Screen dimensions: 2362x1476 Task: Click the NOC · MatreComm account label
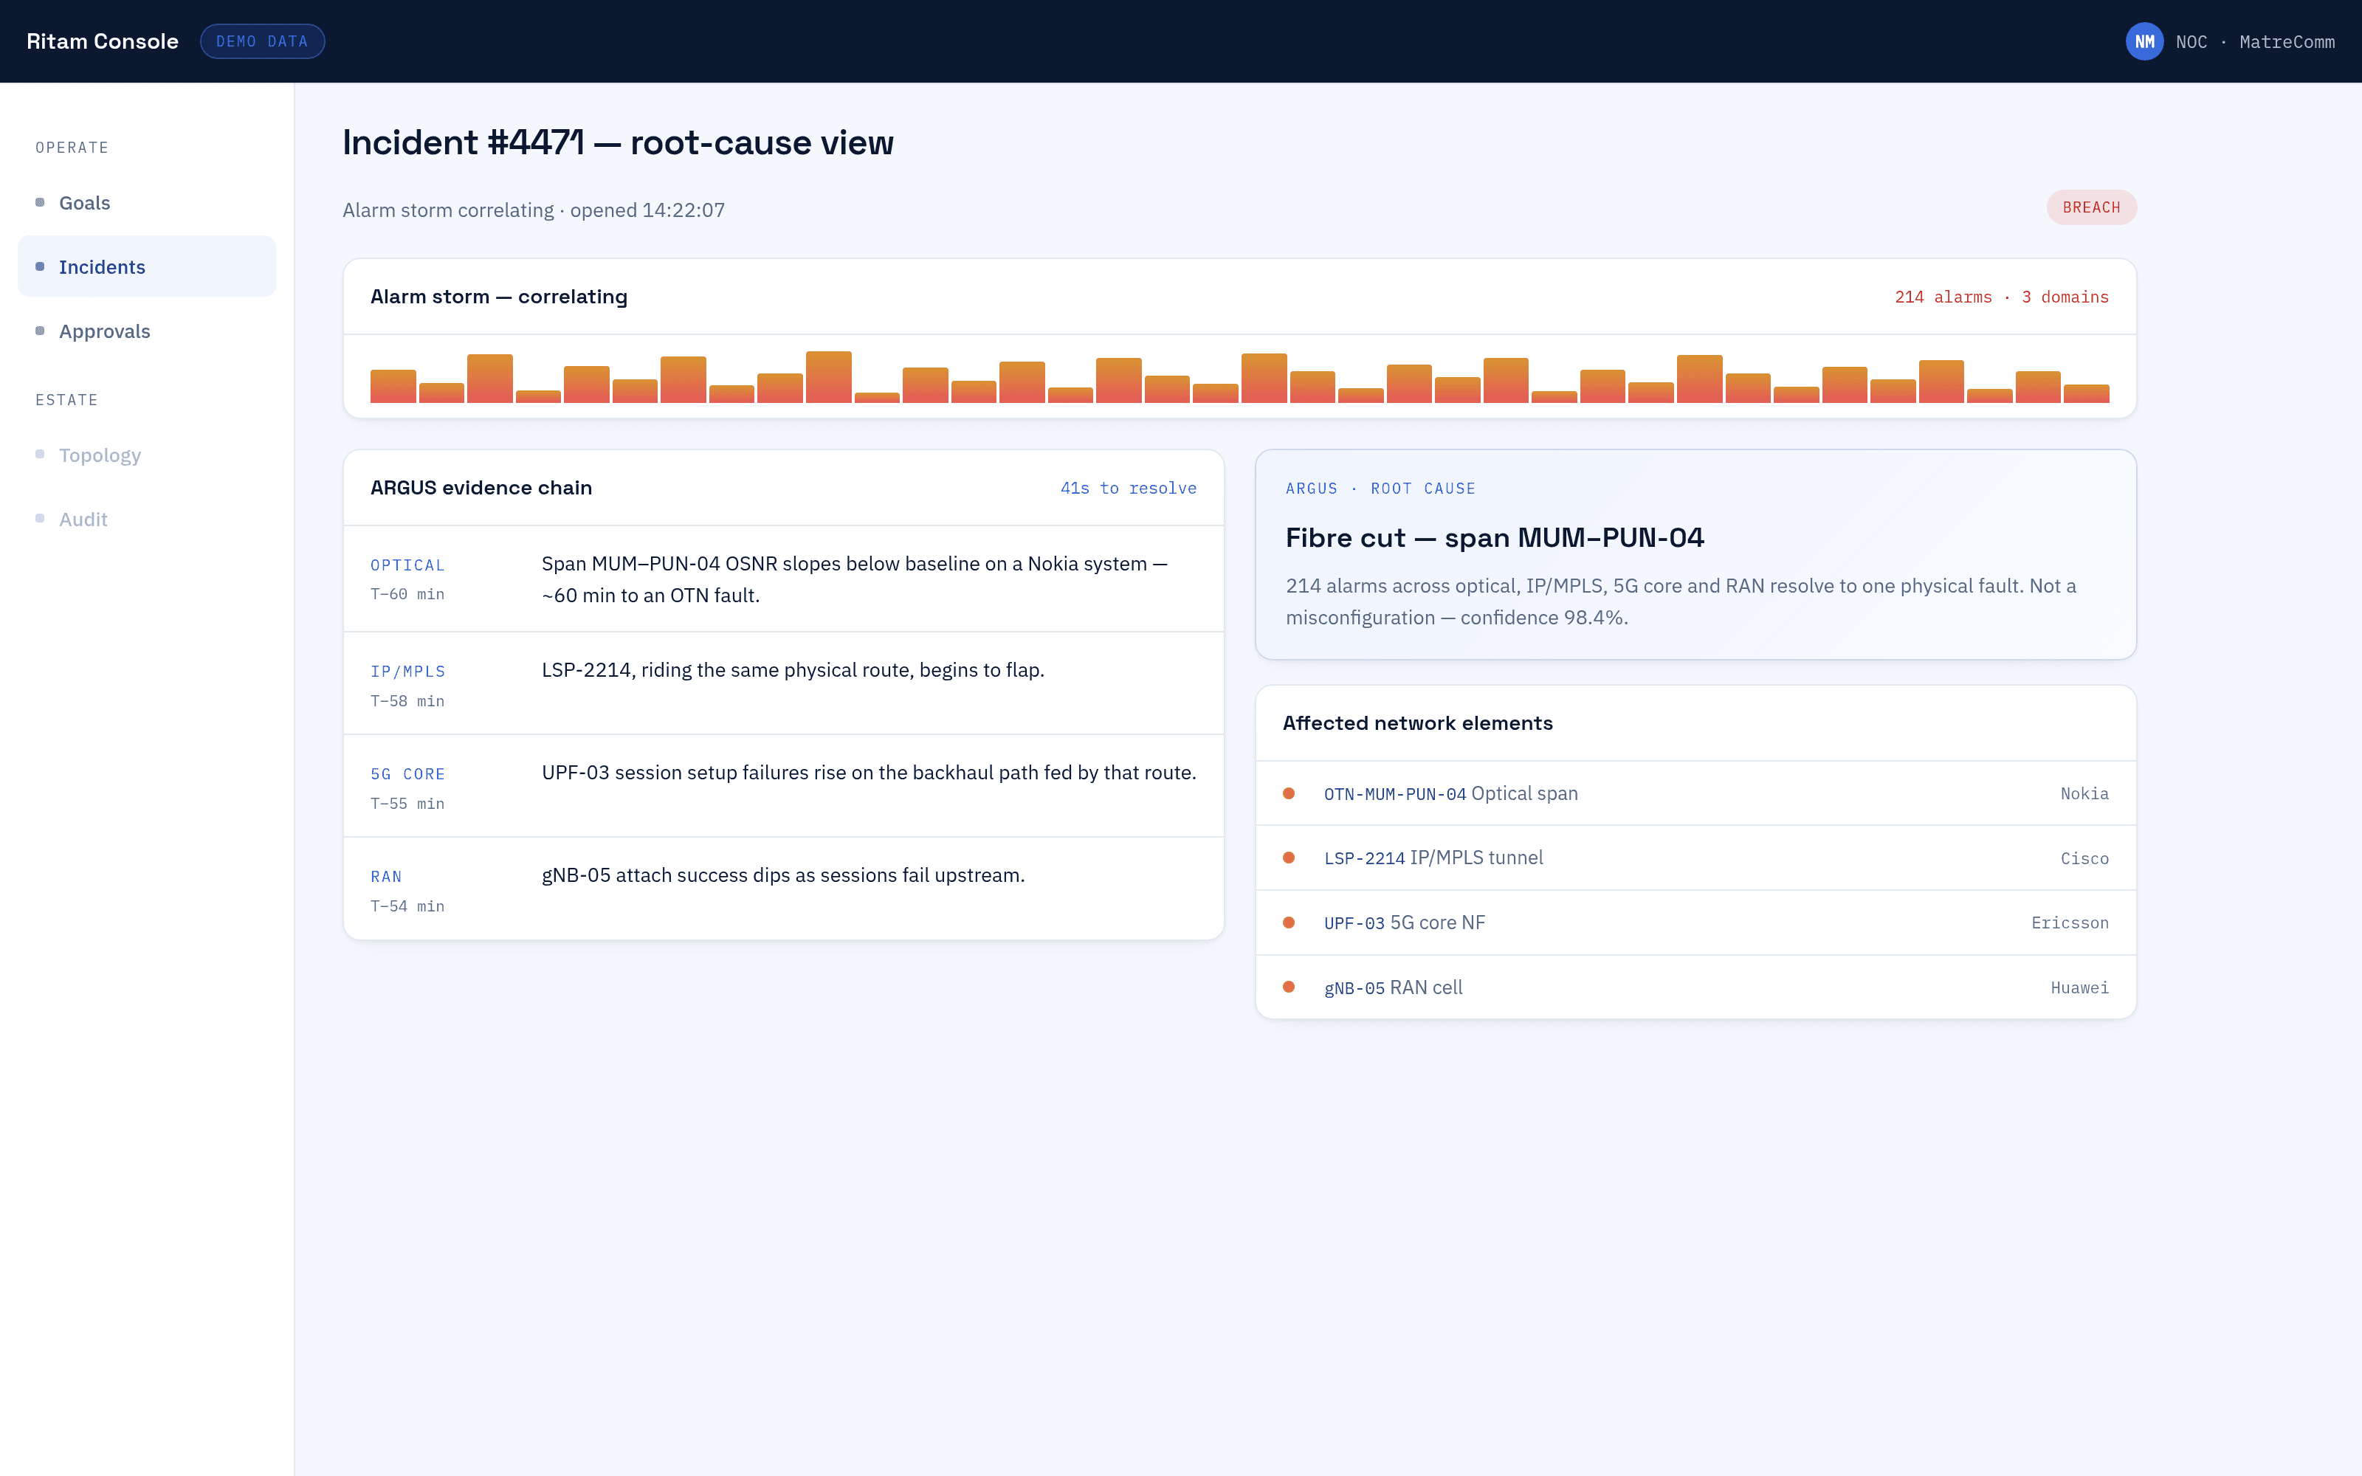click(2255, 42)
